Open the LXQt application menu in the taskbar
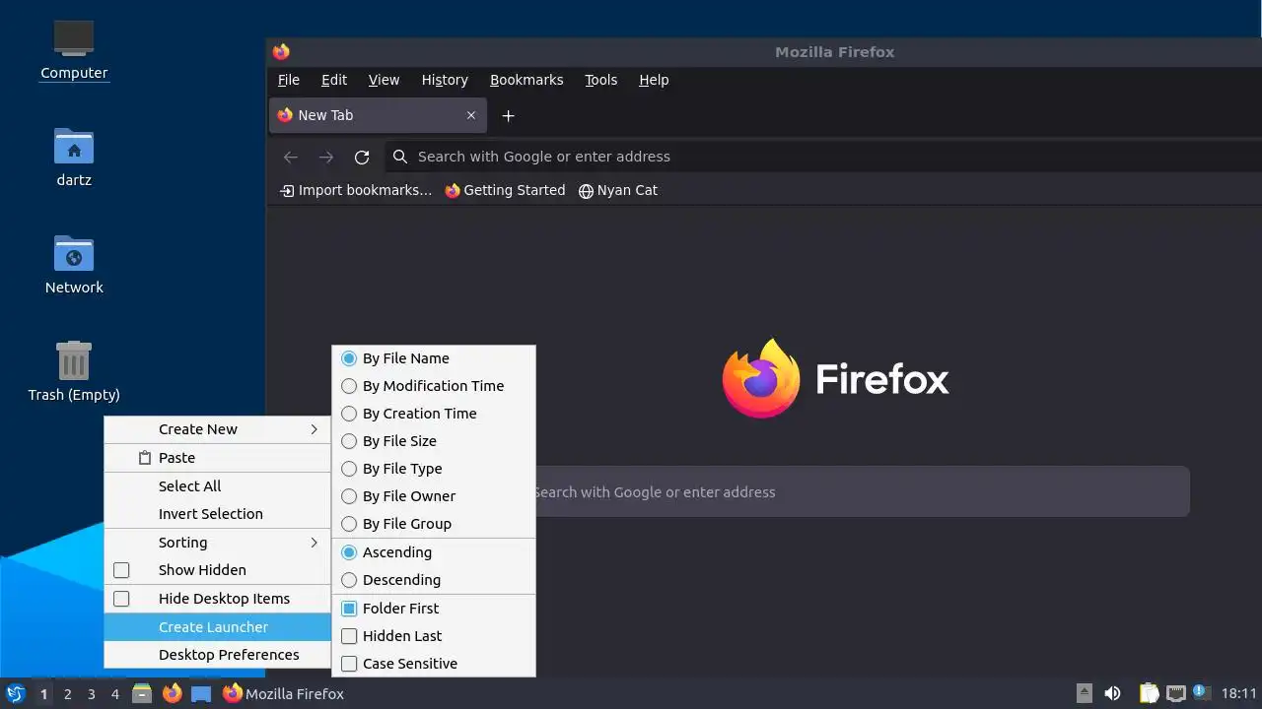 (16, 693)
